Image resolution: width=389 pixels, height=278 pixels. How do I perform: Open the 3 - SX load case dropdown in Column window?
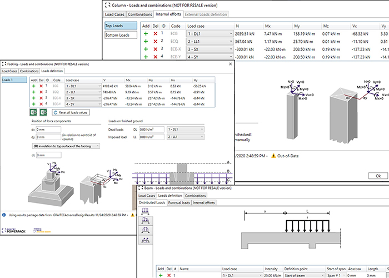point(210,49)
